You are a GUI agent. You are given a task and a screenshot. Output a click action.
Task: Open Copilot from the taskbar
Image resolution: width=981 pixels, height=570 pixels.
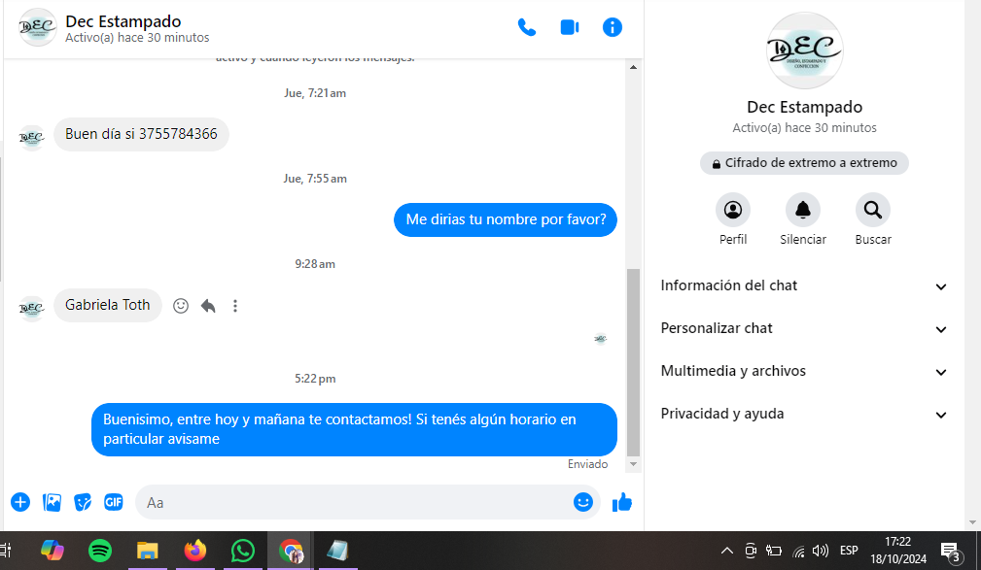coord(52,551)
